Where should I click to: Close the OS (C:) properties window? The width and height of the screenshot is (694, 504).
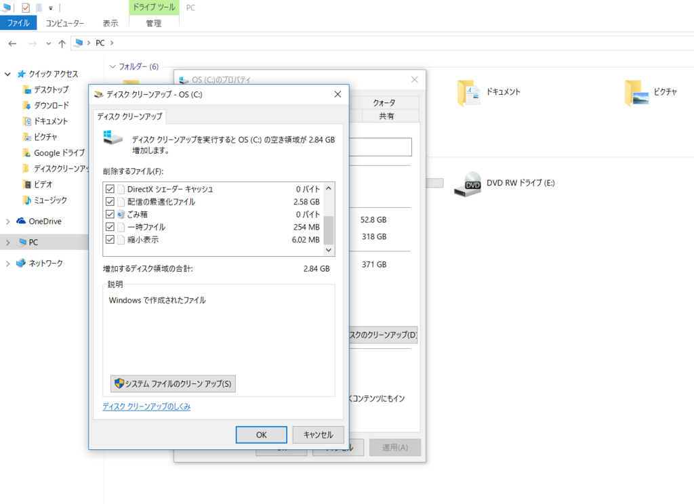pyautogui.click(x=414, y=80)
